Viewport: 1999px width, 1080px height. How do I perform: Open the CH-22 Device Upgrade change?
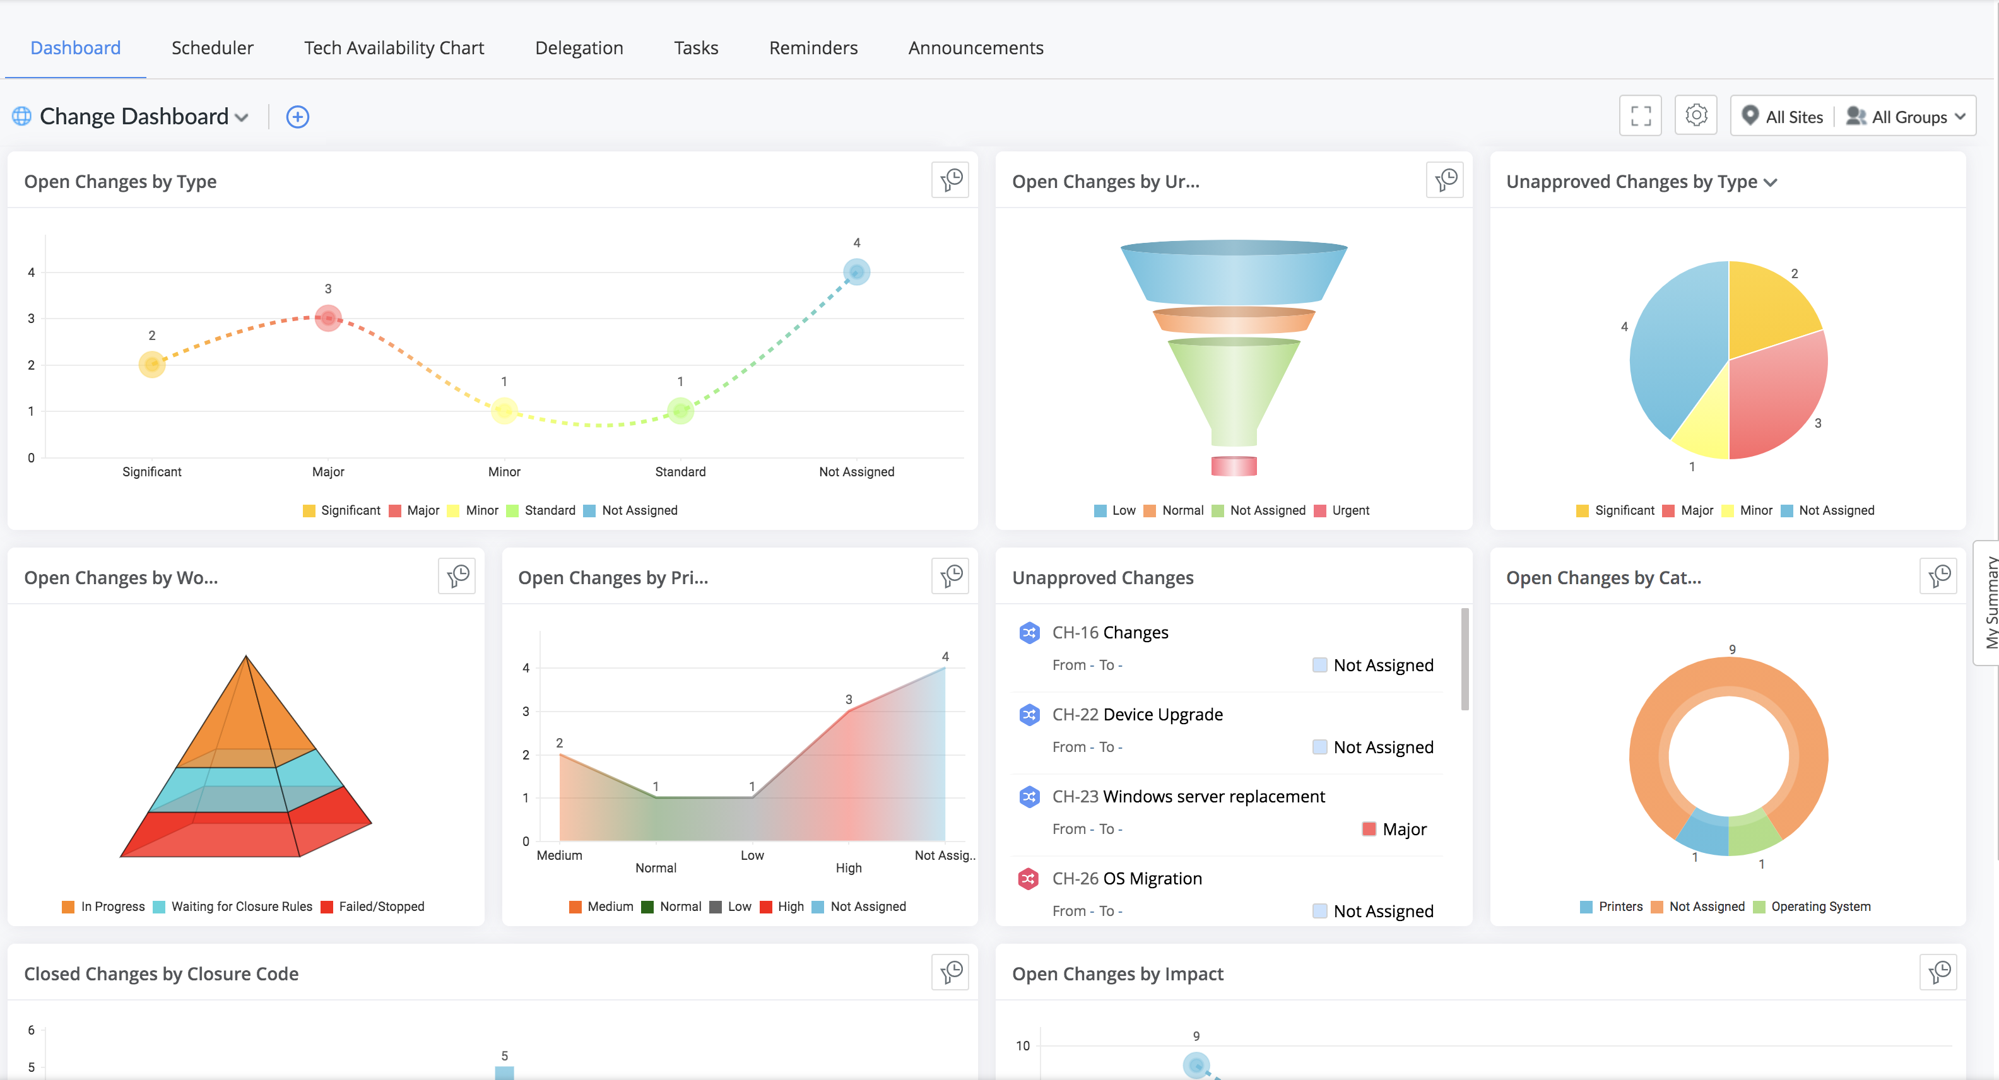pos(1137,713)
